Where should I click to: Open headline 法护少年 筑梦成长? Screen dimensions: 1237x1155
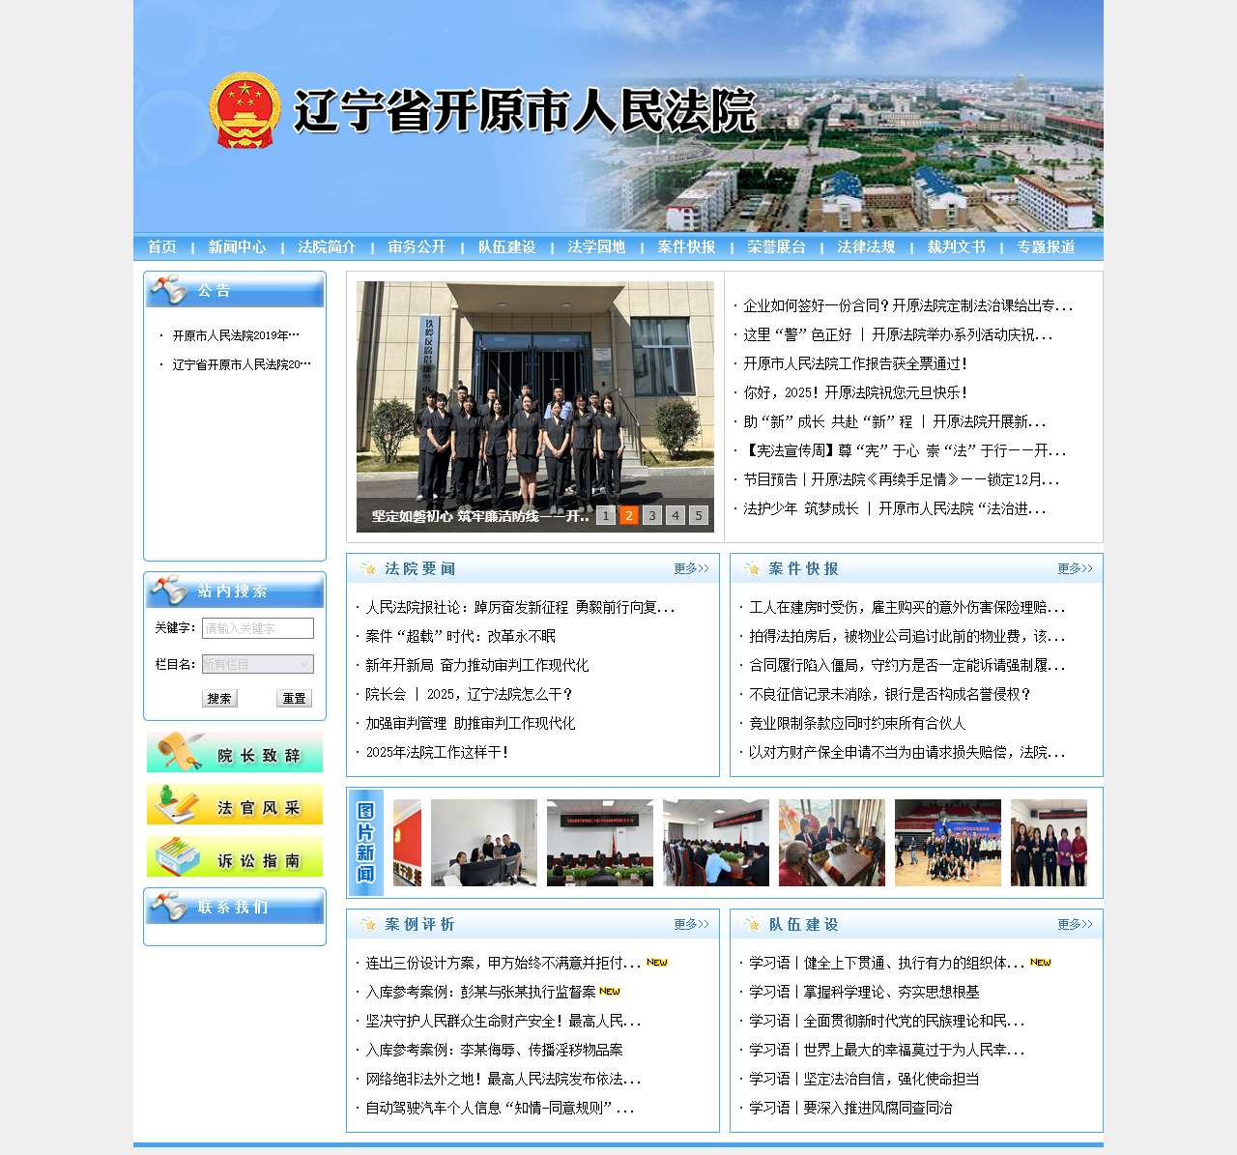pos(894,508)
